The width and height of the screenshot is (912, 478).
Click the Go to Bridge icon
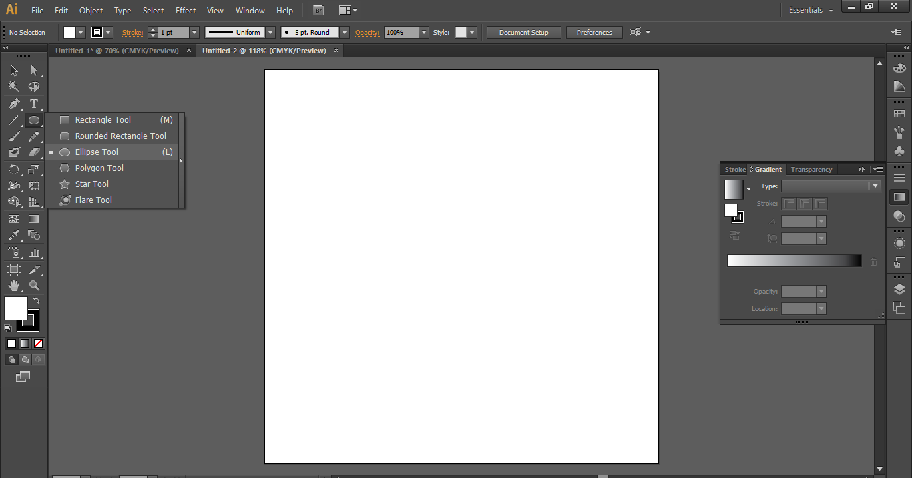pyautogui.click(x=318, y=10)
